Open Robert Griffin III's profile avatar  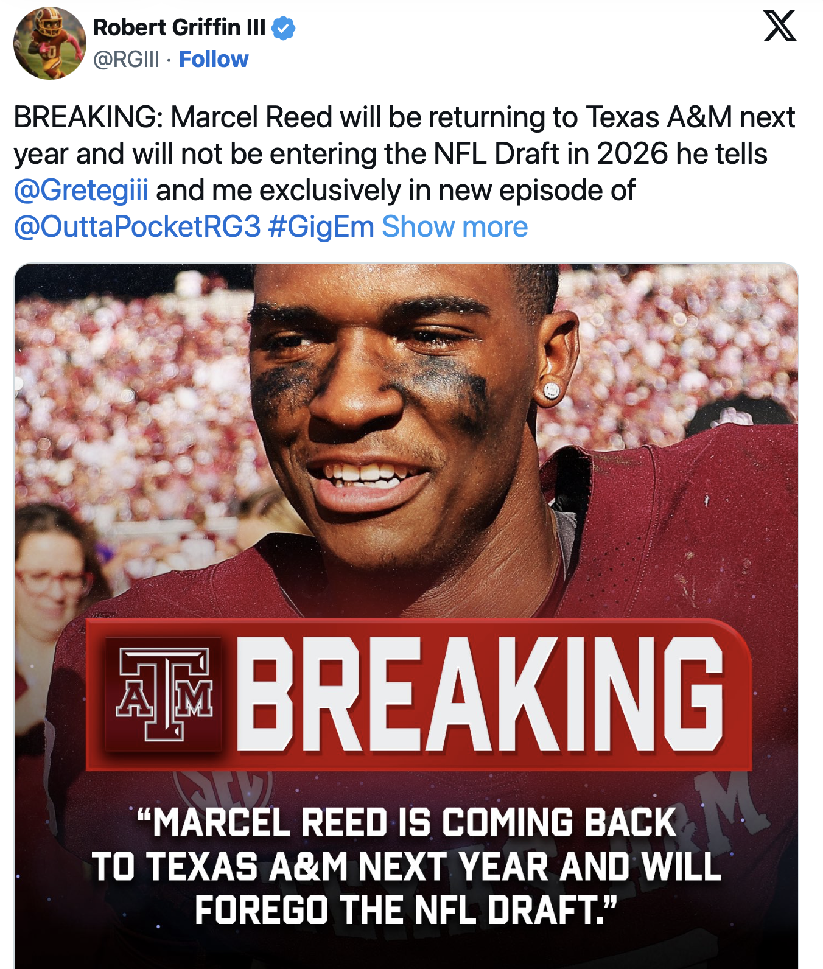click(x=49, y=43)
